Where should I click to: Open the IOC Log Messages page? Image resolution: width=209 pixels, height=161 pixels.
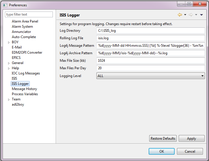click(x=26, y=73)
